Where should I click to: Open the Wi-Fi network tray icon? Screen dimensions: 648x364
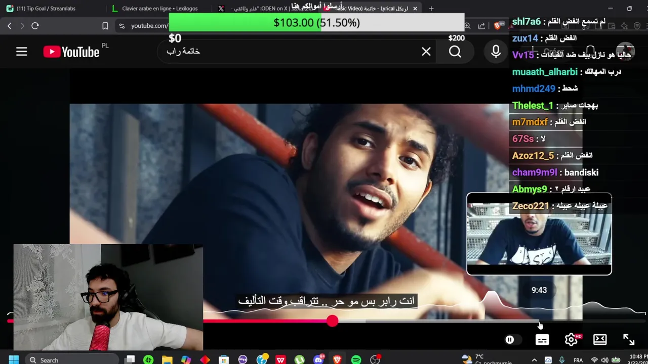594,360
